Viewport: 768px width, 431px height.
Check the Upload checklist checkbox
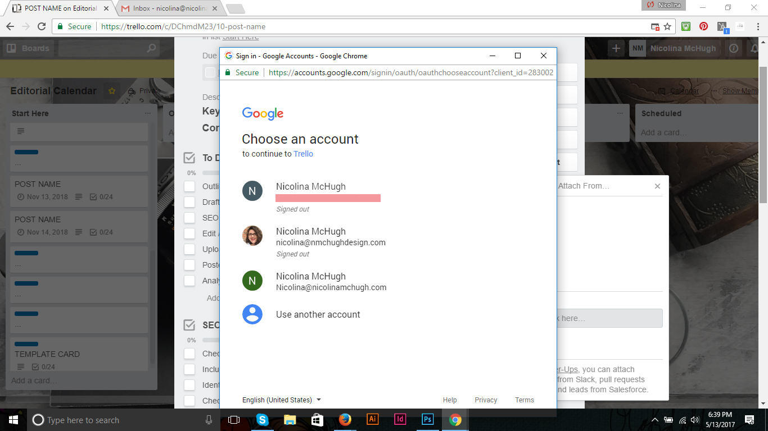(189, 249)
